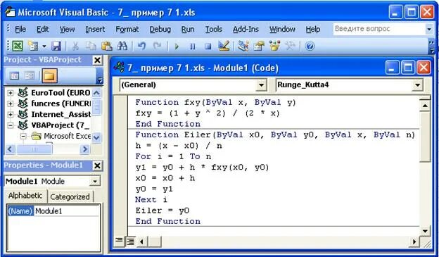
Task: Click View Object icon in Project panel
Action: coord(30,75)
